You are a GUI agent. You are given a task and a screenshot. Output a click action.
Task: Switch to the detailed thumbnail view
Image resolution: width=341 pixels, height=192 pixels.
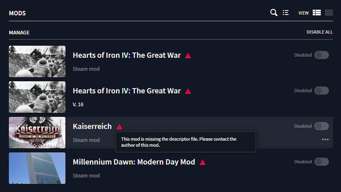(x=317, y=13)
